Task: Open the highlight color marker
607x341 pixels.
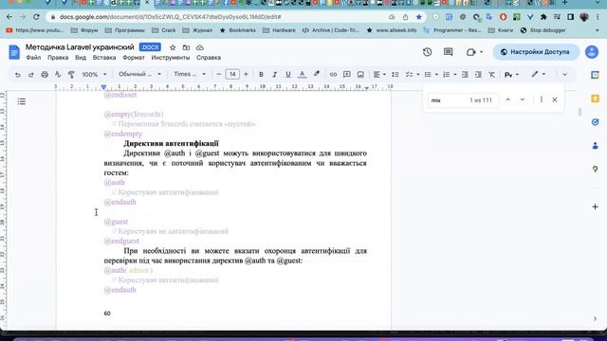Action: [x=317, y=74]
